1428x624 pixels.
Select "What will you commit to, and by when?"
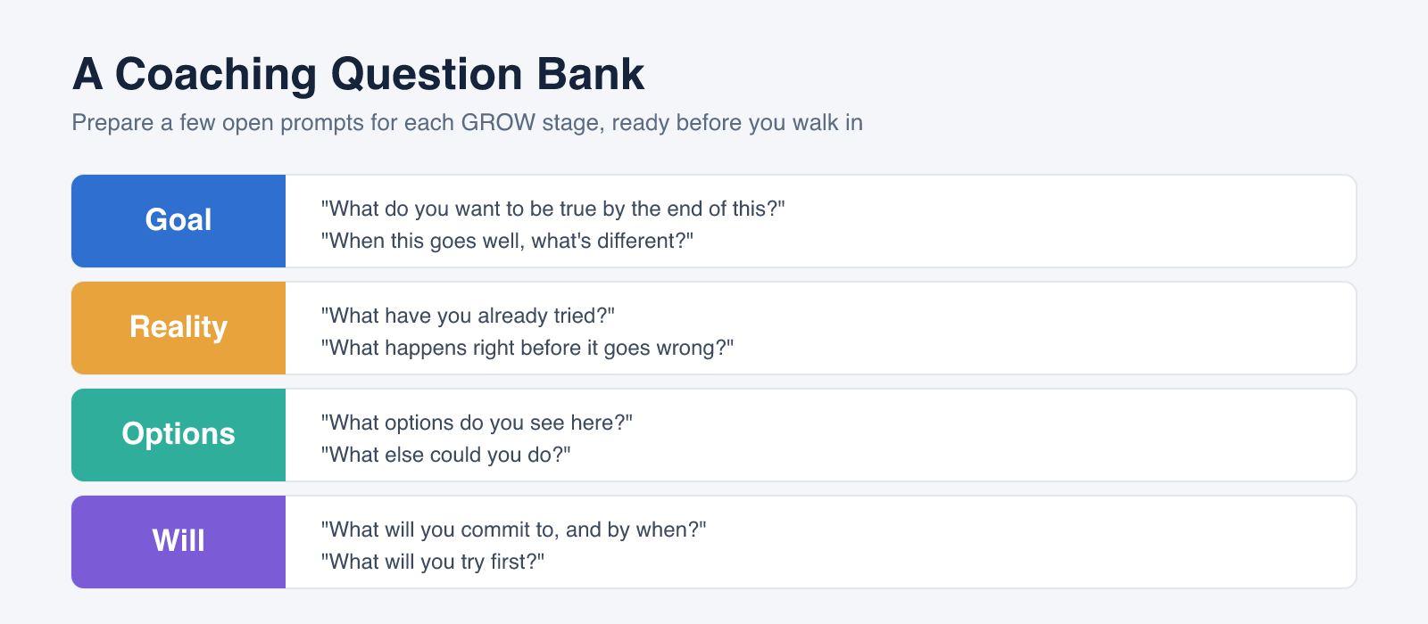513,530
